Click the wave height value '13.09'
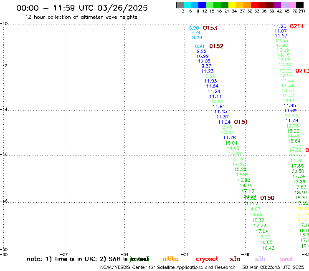 tap(283, 50)
